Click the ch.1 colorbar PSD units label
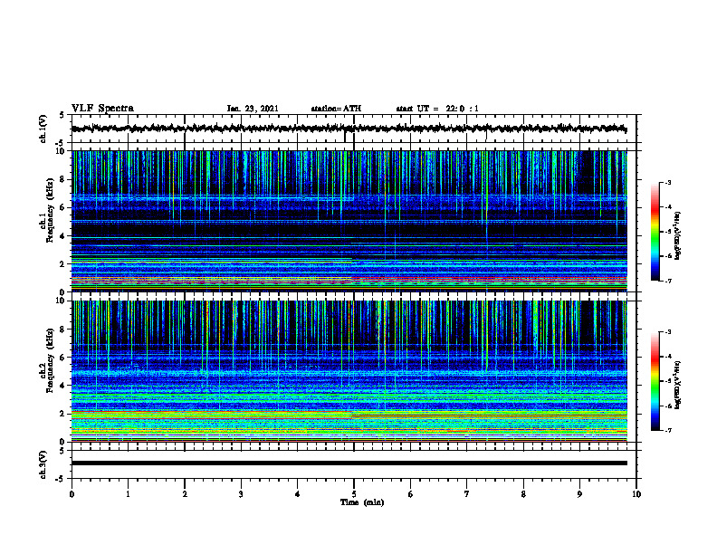 678,235
